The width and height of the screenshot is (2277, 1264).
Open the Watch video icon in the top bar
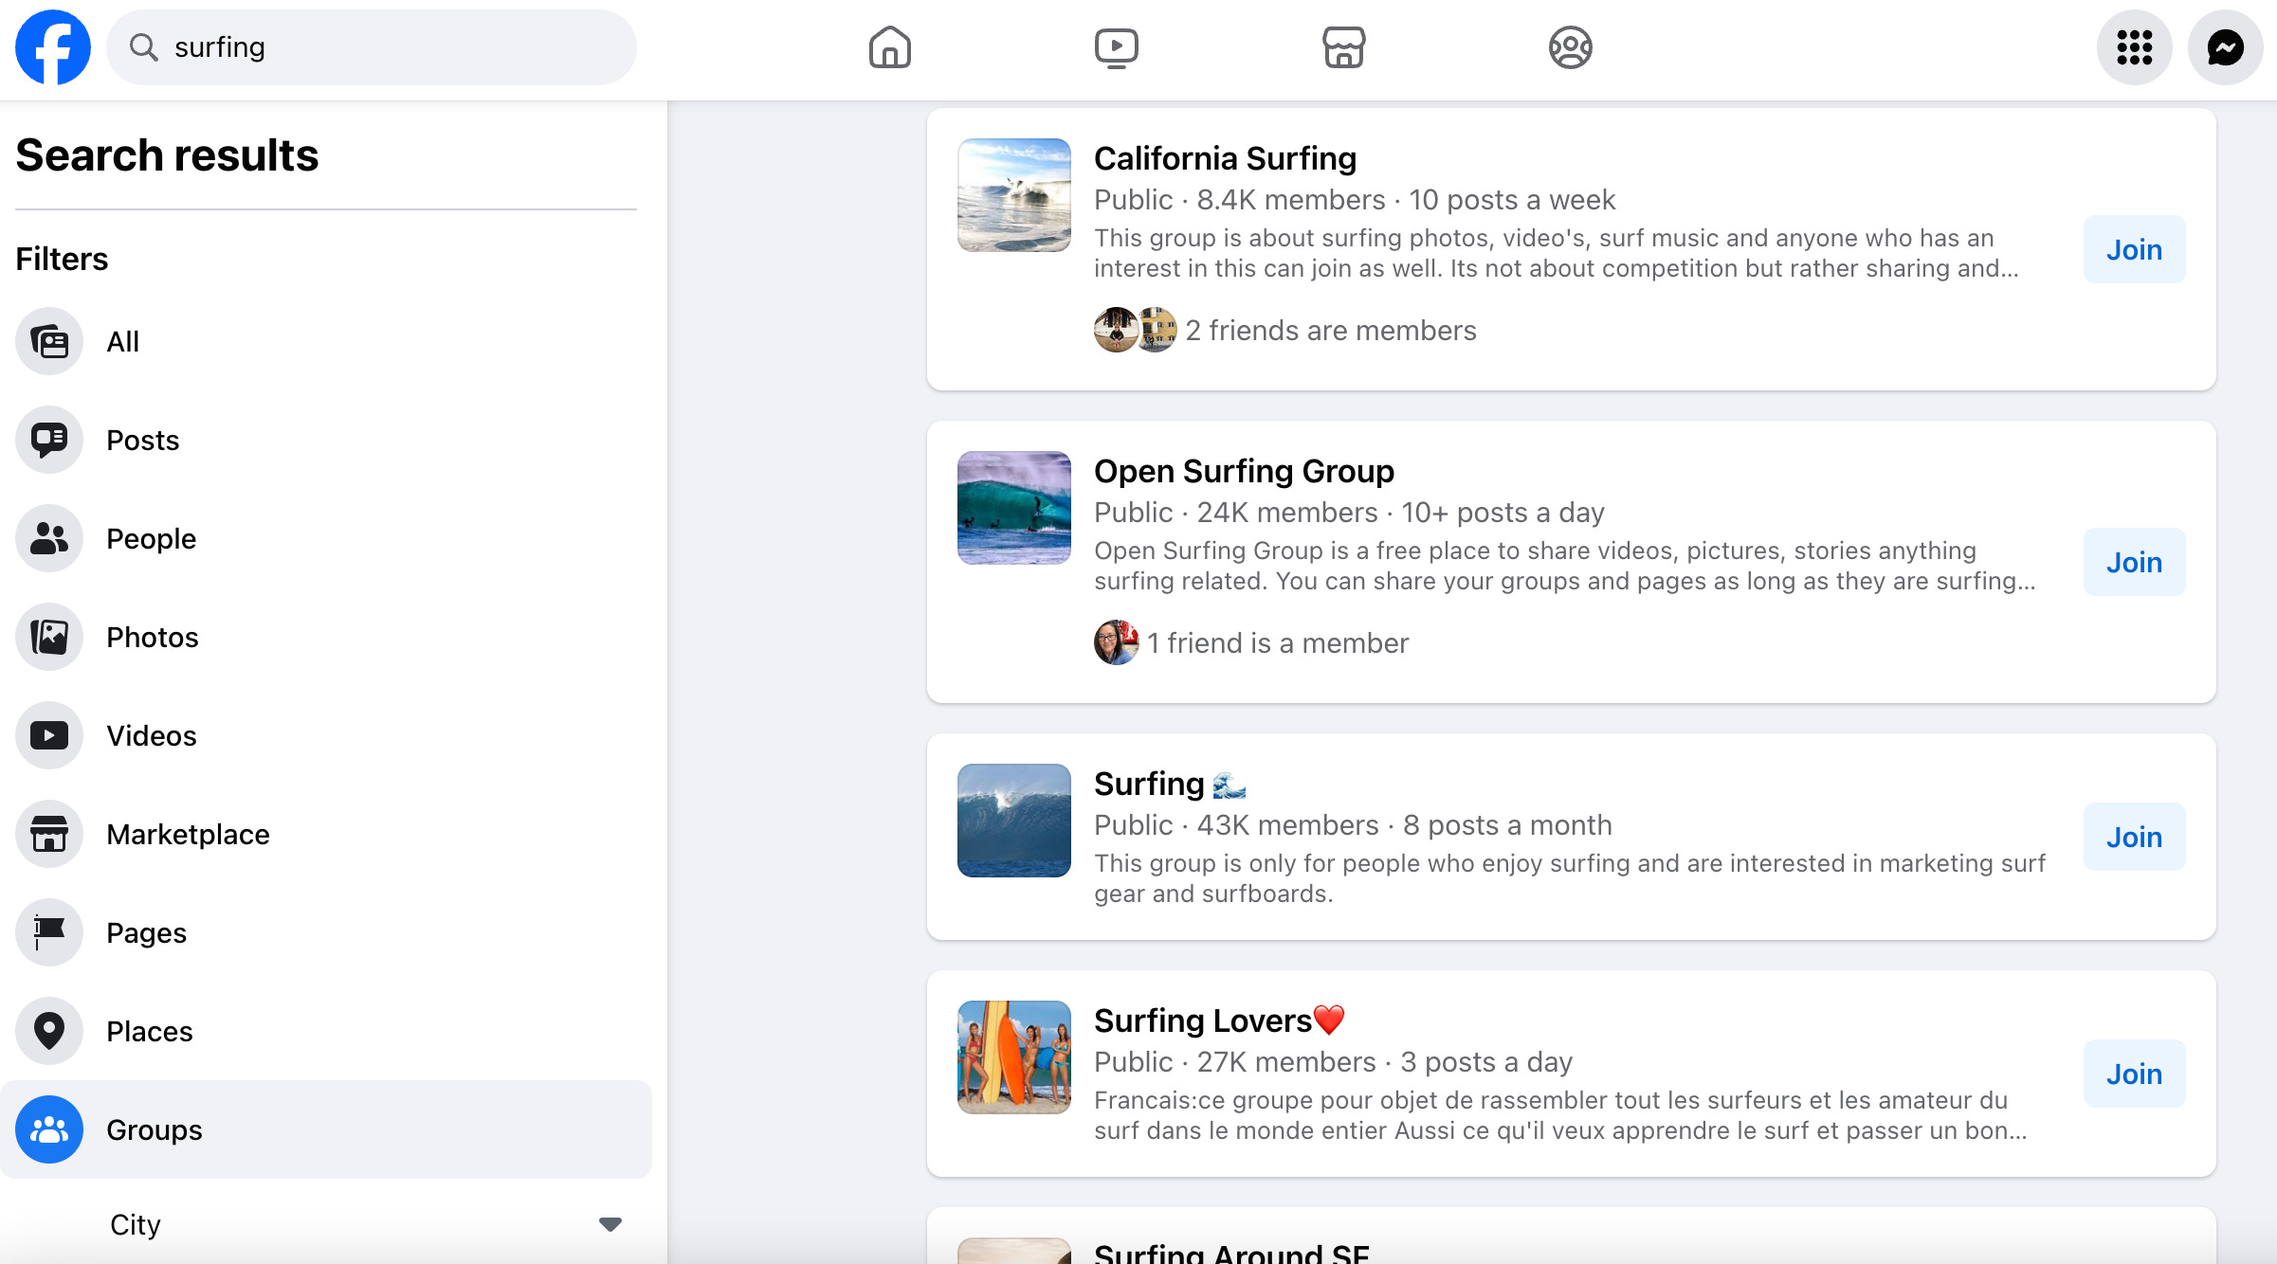(x=1116, y=47)
